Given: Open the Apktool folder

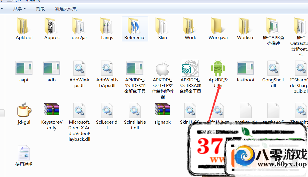Looking at the screenshot, I should tap(24, 26).
